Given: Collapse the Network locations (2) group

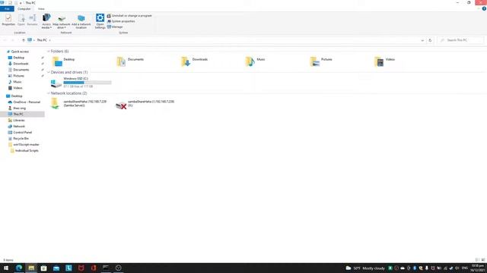Looking at the screenshot, I should coord(49,93).
